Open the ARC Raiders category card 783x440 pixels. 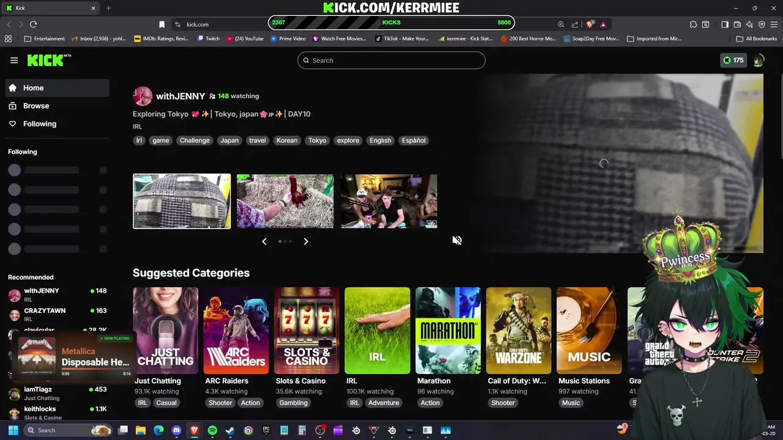coord(236,331)
